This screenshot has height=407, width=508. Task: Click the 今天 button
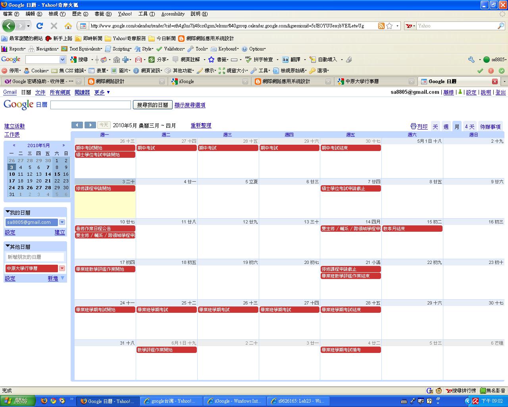tap(104, 125)
